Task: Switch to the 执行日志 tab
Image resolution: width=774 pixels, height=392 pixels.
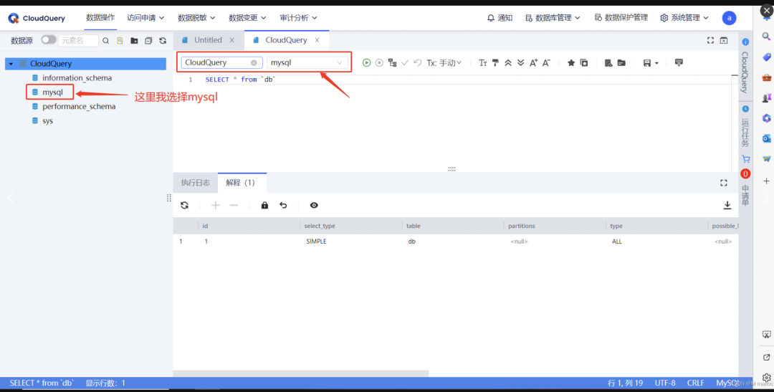Action: pyautogui.click(x=196, y=183)
